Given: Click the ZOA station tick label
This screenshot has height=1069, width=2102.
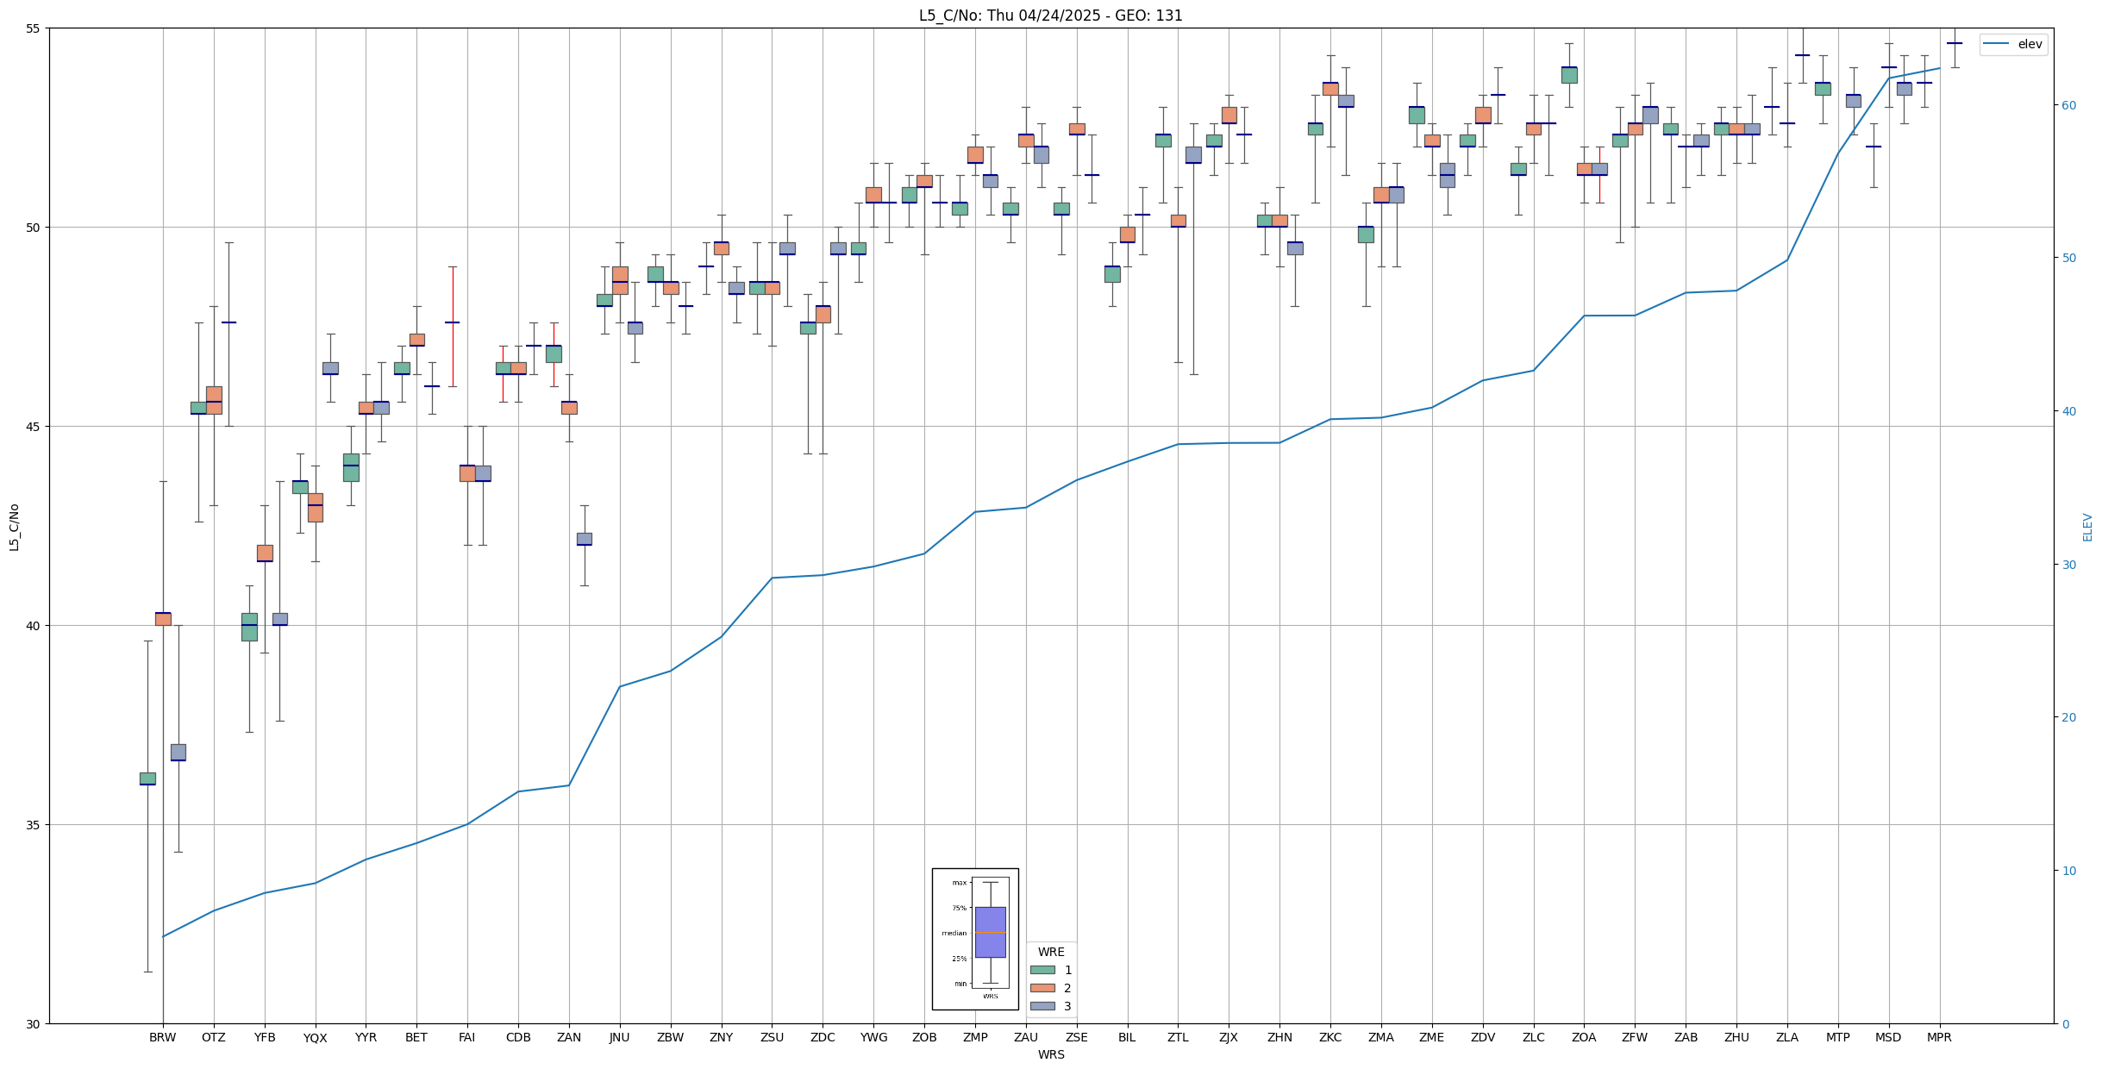Looking at the screenshot, I should click(1584, 1037).
